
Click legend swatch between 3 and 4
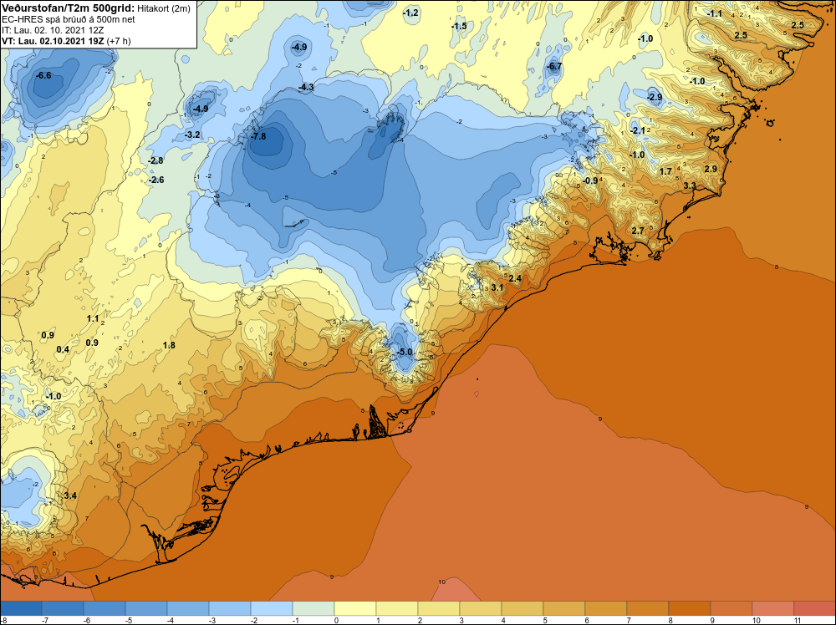click(481, 608)
